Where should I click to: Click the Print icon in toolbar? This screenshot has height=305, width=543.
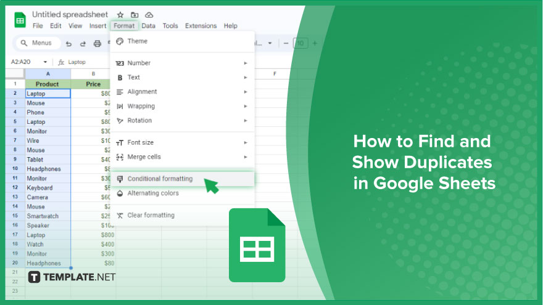tap(97, 43)
